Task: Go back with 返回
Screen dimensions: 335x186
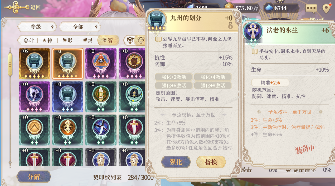Action: (36, 7)
